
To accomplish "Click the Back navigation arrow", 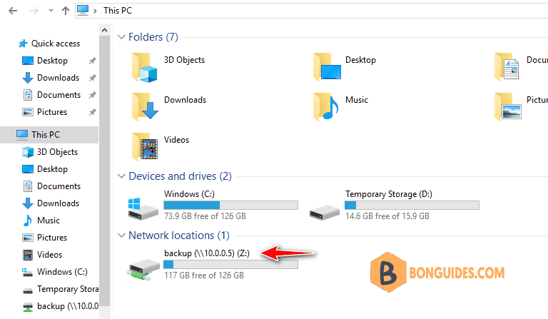I will pos(13,11).
